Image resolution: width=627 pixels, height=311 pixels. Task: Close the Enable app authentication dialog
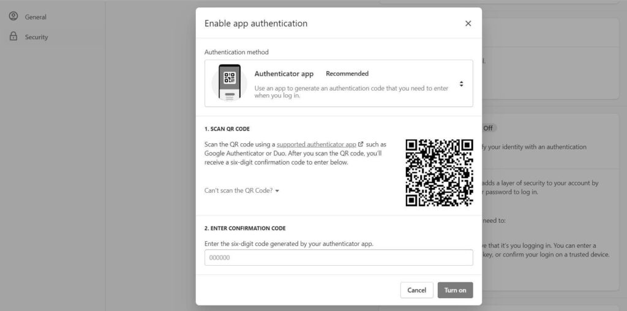(468, 24)
